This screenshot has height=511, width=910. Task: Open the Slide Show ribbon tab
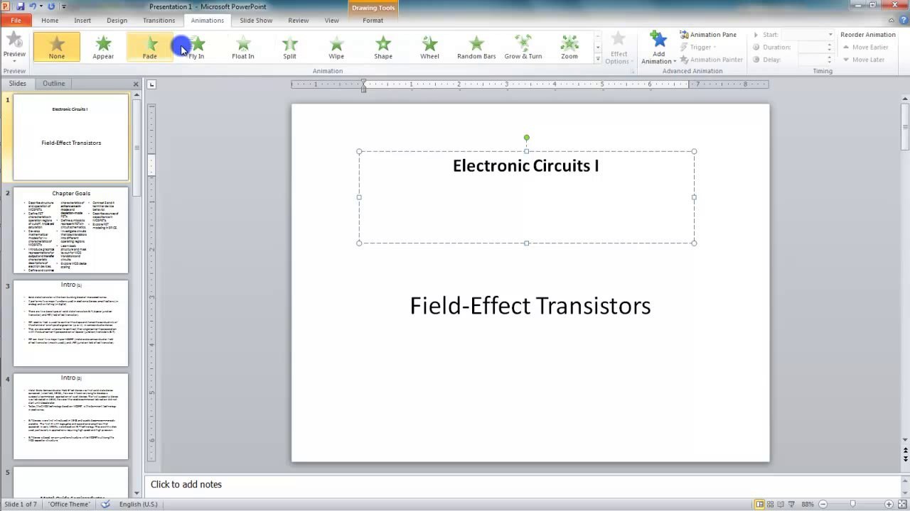click(x=256, y=21)
